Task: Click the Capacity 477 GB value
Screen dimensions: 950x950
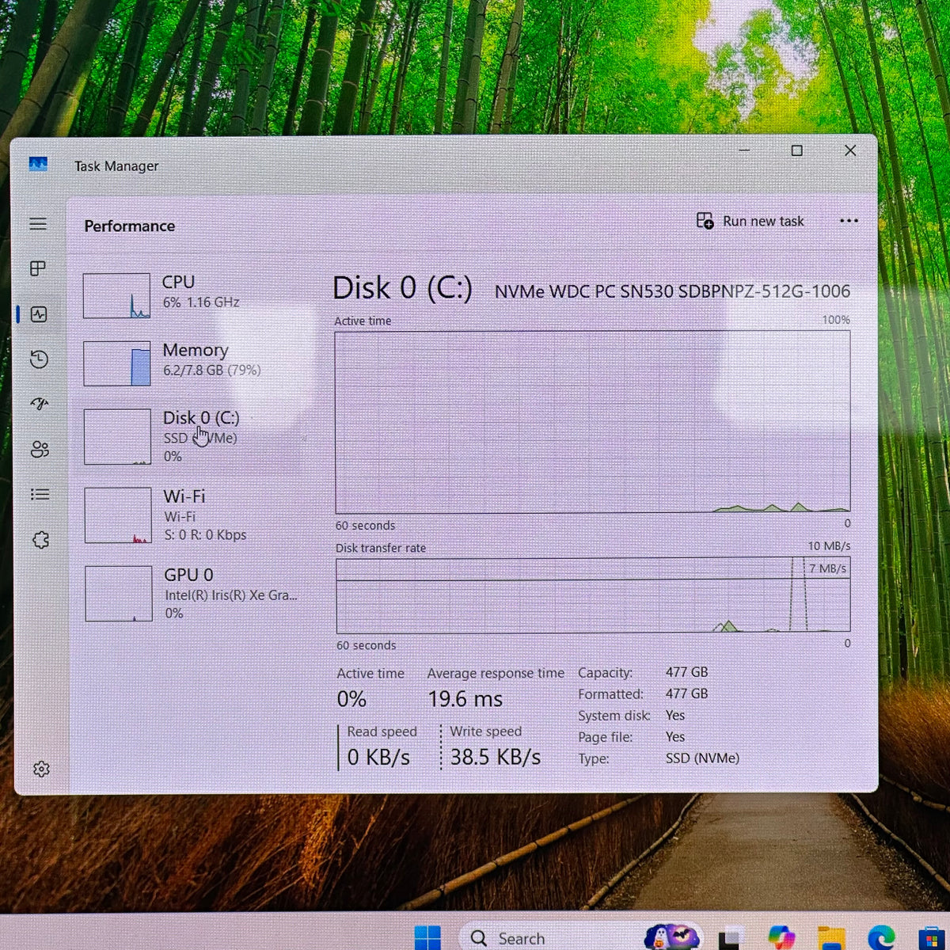Action: [x=686, y=672]
